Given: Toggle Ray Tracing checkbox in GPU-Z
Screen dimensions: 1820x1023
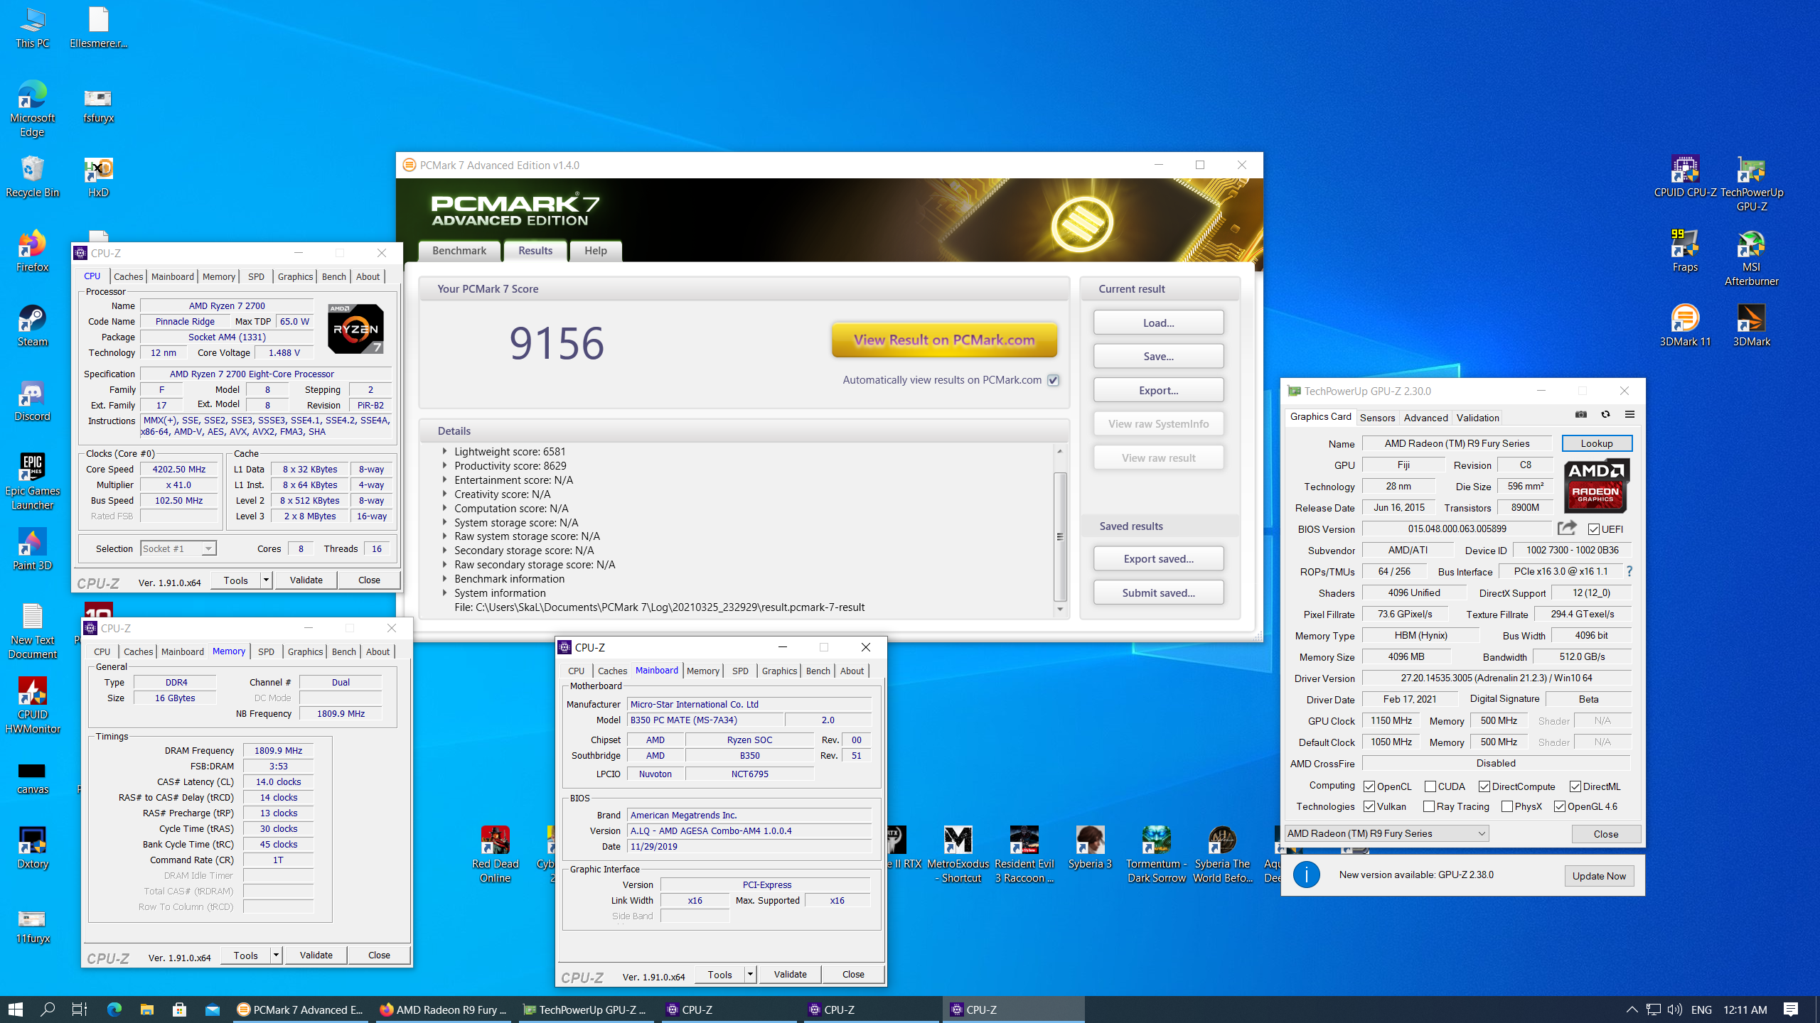Looking at the screenshot, I should (1429, 806).
